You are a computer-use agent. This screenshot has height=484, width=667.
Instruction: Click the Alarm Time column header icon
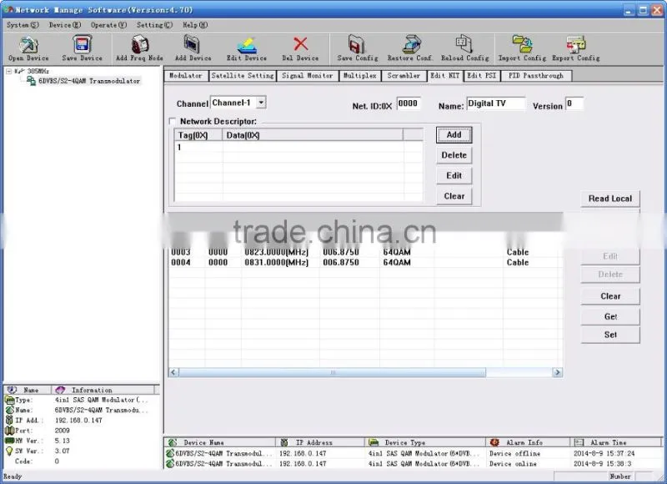(579, 442)
